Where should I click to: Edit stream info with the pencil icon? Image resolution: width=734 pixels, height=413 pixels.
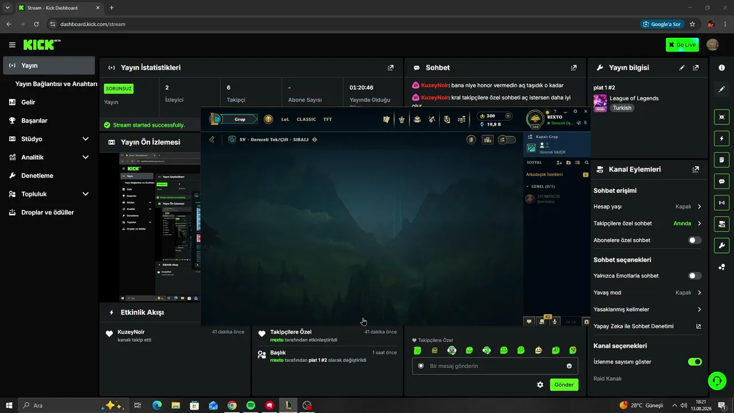(682, 68)
